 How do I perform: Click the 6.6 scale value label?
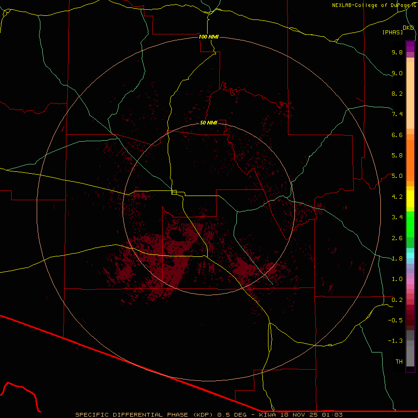coord(397,135)
